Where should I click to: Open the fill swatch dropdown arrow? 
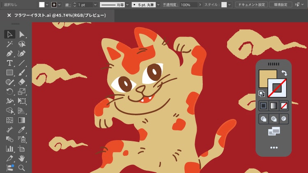click(47, 5)
